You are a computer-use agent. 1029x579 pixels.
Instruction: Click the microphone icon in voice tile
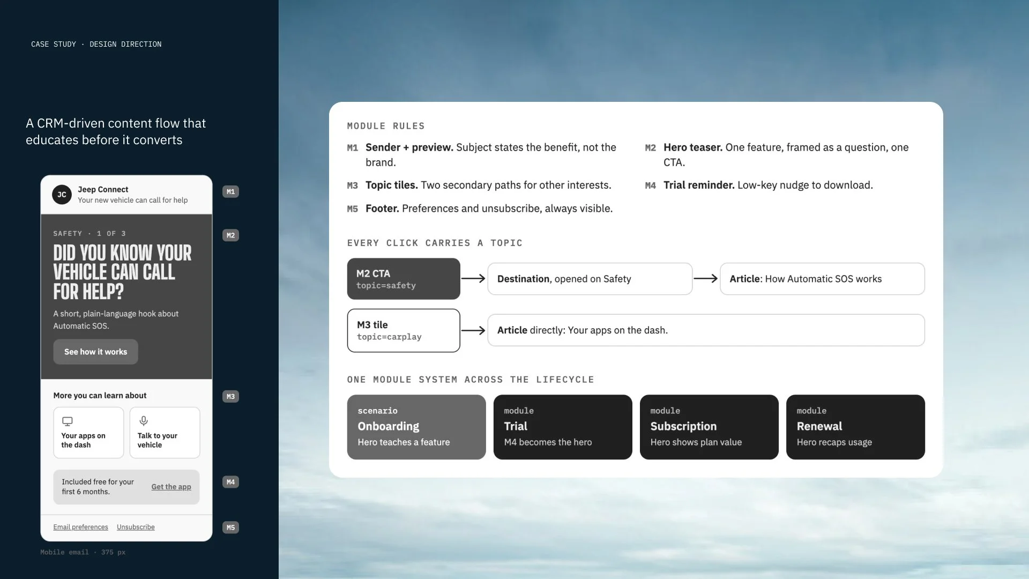pos(144,421)
